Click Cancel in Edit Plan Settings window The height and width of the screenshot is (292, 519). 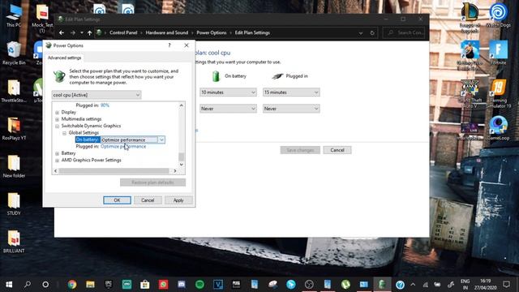tap(337, 150)
